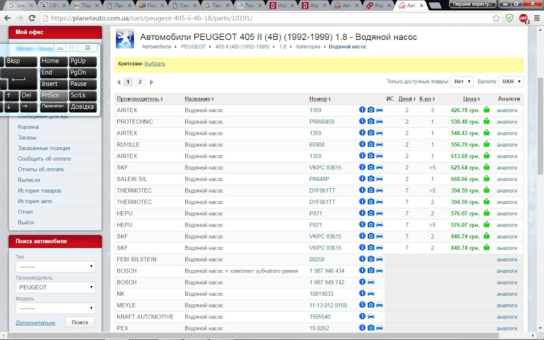Click the Peugeot logo image
544x340 pixels.
click(125, 39)
